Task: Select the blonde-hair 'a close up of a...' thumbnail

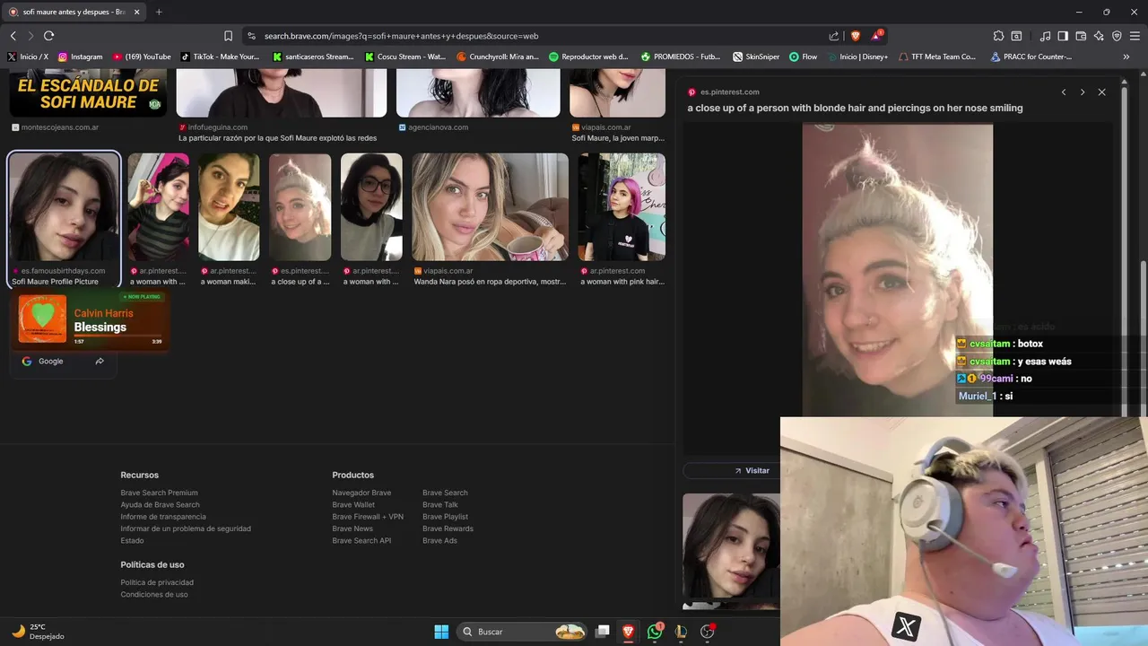Action: click(x=300, y=206)
